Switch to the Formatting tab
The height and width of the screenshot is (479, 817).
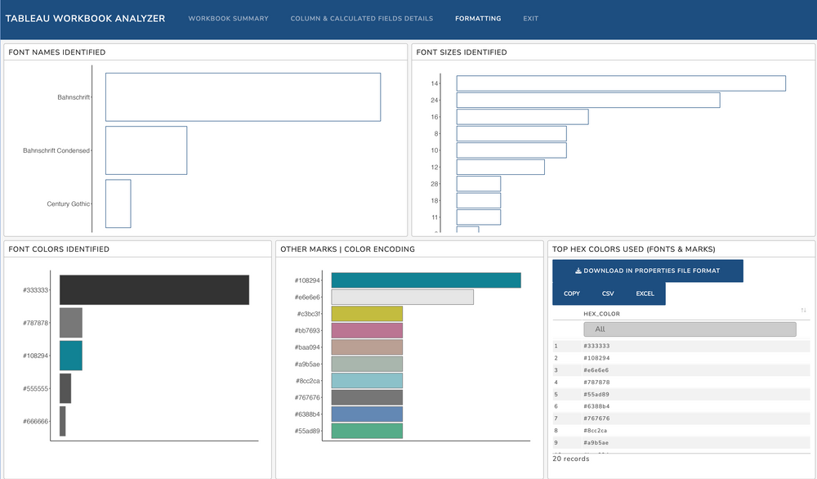tap(478, 18)
